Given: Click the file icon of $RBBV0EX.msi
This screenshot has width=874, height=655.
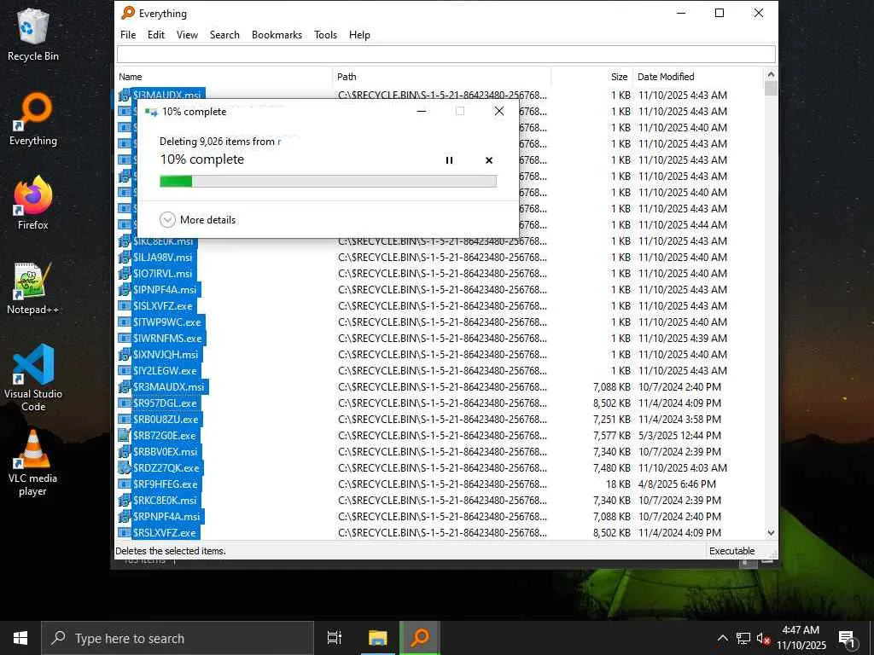Looking at the screenshot, I should [125, 452].
